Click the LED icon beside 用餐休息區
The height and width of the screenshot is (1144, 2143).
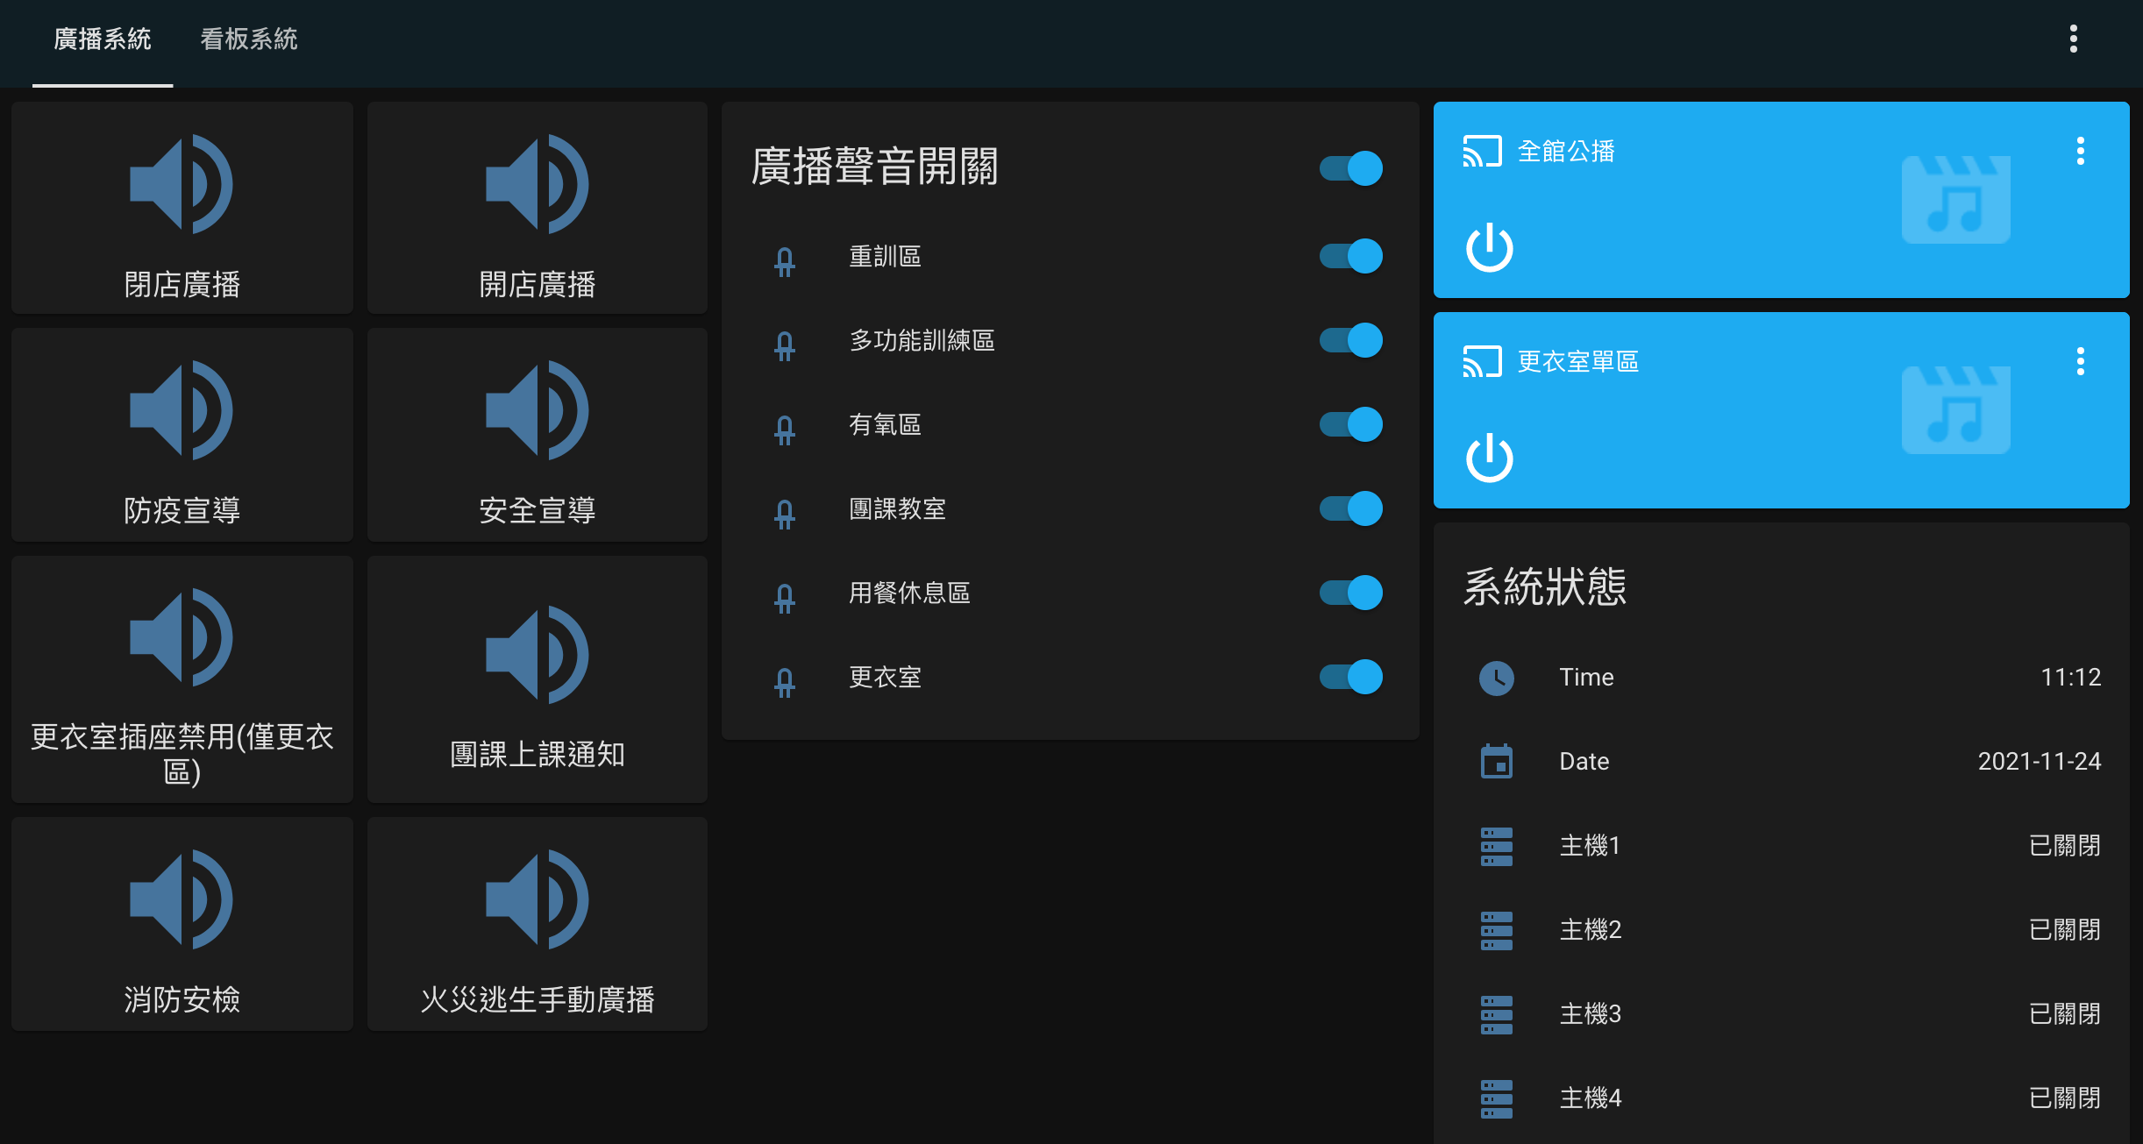click(785, 598)
